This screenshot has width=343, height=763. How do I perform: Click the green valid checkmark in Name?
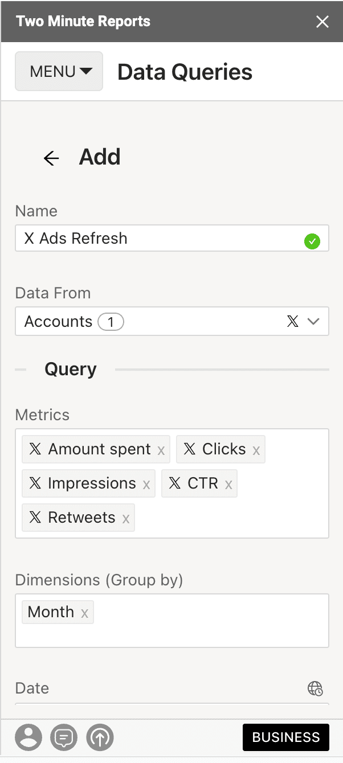pos(312,241)
